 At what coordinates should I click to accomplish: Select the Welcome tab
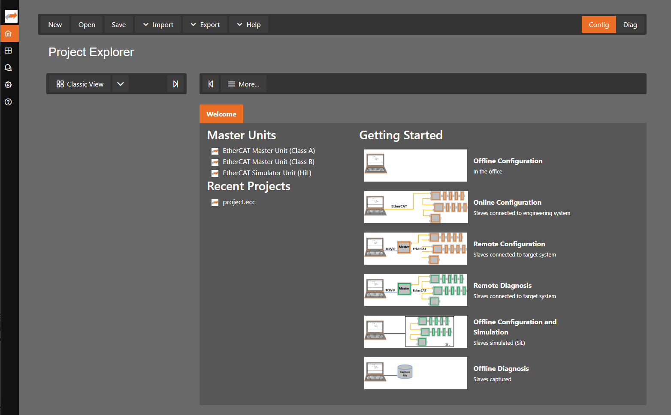(221, 114)
